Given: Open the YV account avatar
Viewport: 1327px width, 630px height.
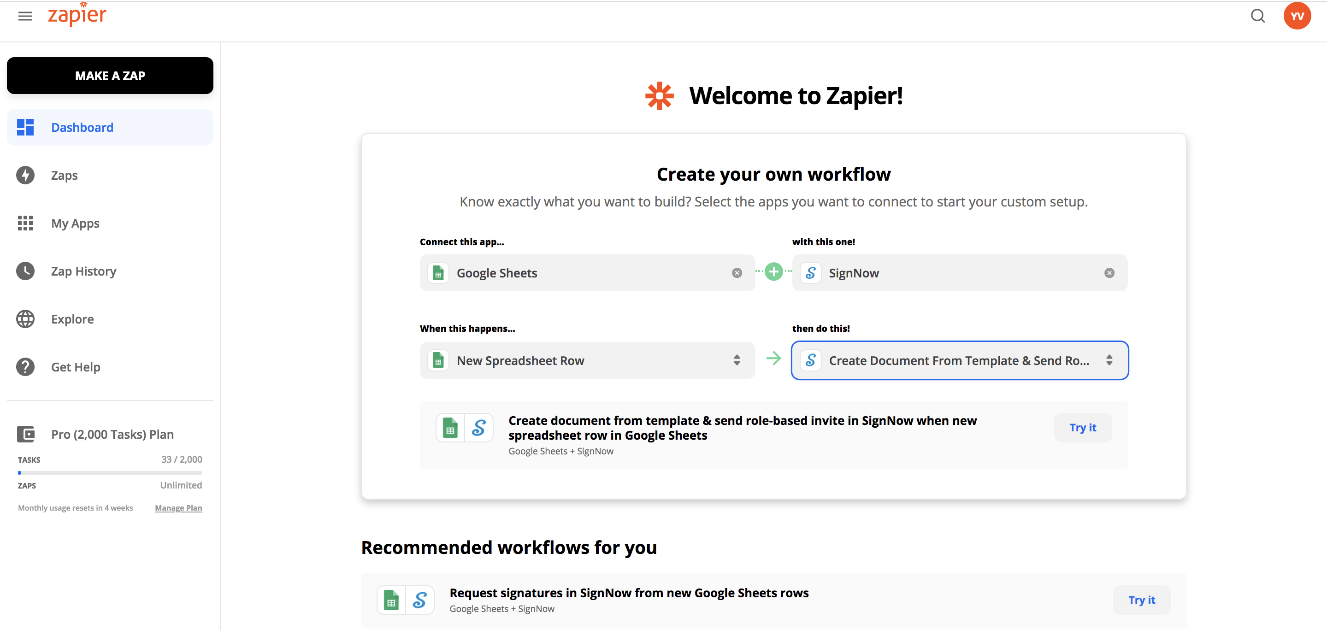Looking at the screenshot, I should pos(1297,17).
